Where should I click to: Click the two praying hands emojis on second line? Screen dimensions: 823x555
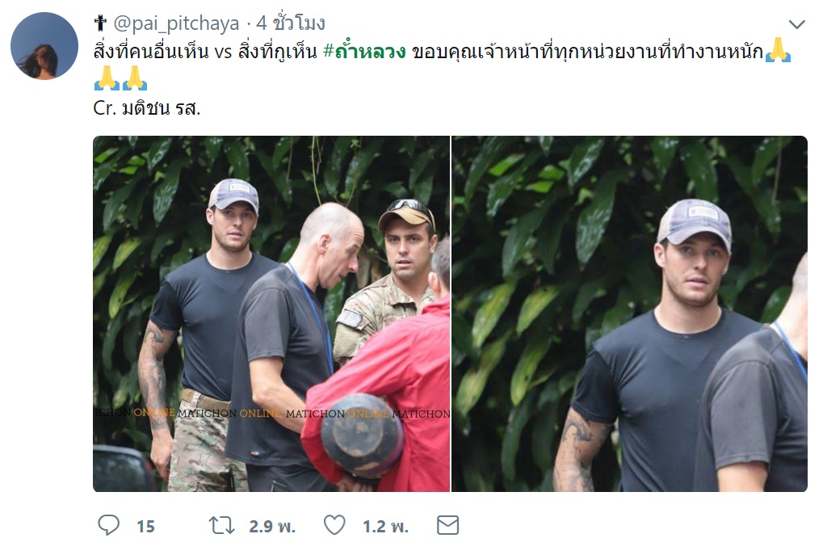click(x=120, y=78)
